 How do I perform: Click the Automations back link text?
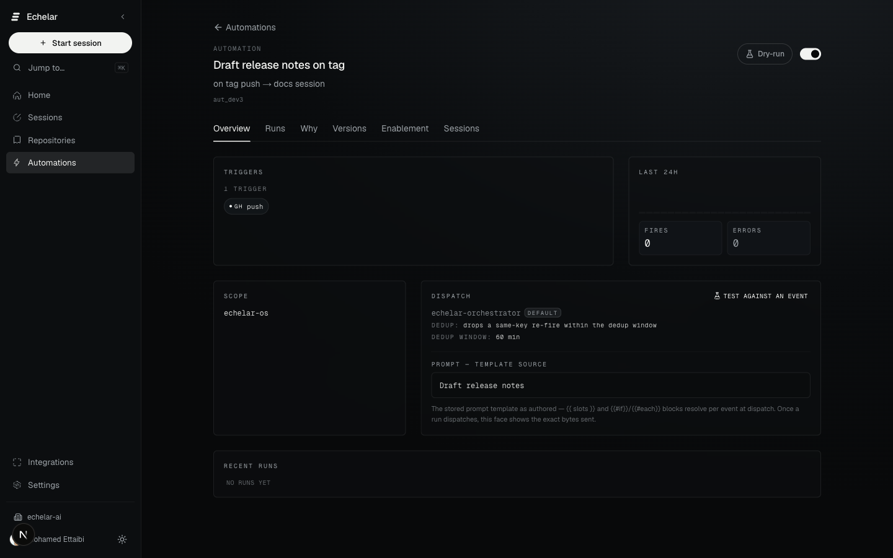[x=251, y=27]
